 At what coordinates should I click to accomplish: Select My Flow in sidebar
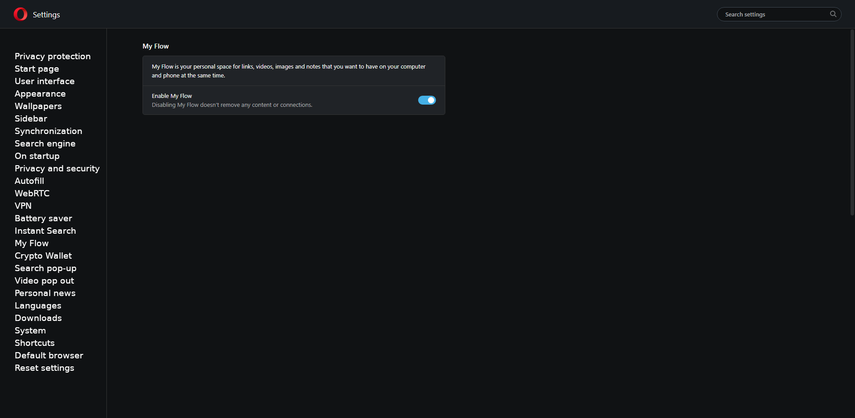tap(32, 243)
